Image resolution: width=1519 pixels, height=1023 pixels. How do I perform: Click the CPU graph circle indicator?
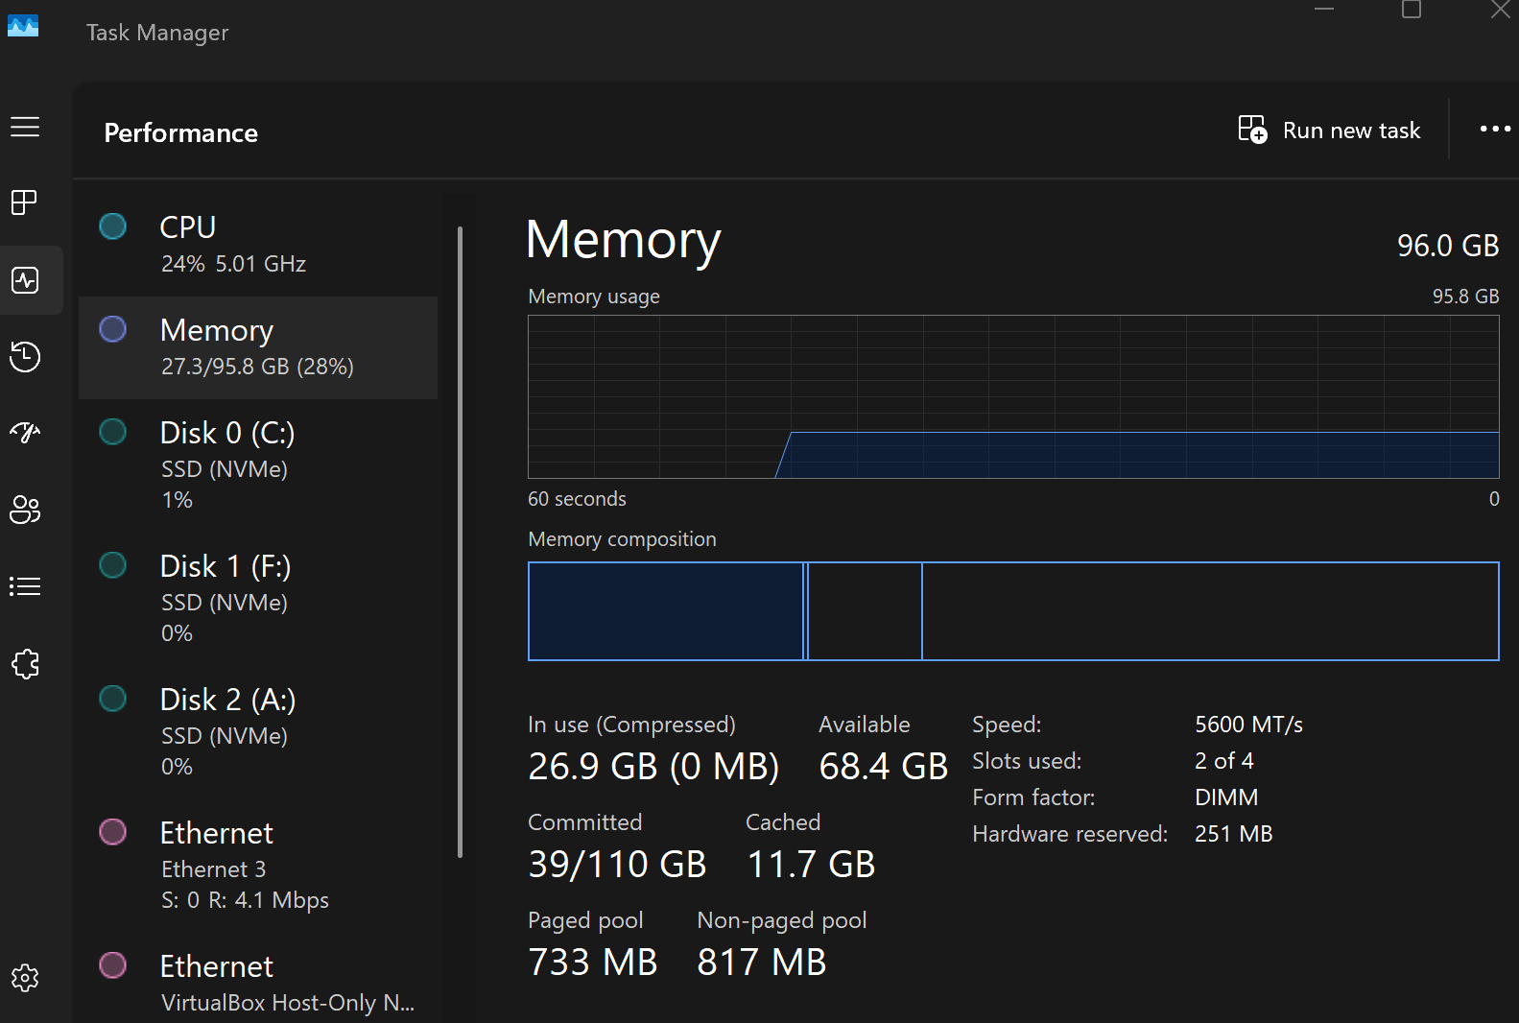[x=113, y=226]
